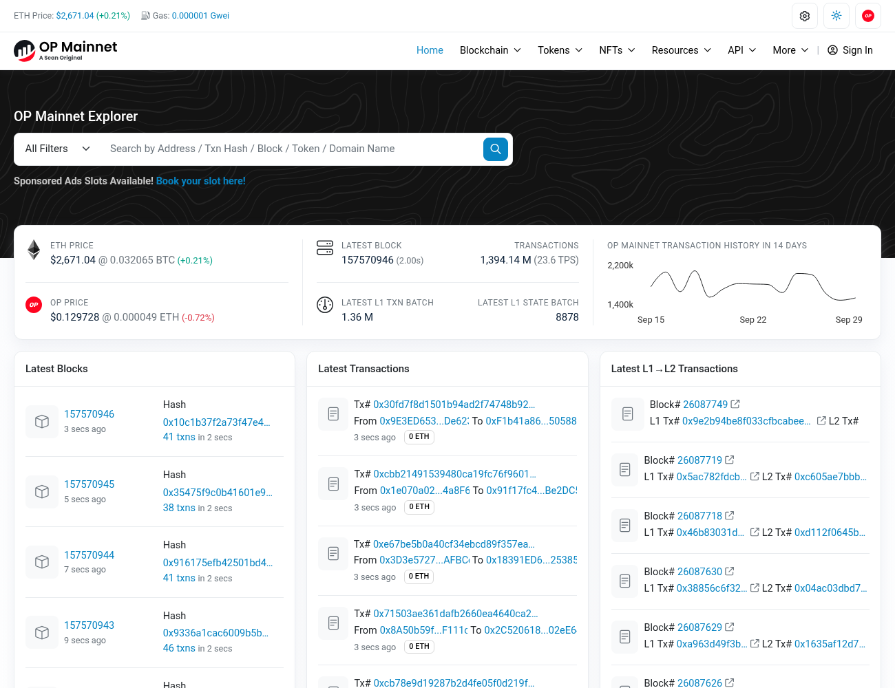The height and width of the screenshot is (688, 895).
Task: Click the cube icon for block 157570946
Action: (x=42, y=422)
